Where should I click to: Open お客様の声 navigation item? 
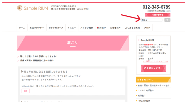[115, 28]
